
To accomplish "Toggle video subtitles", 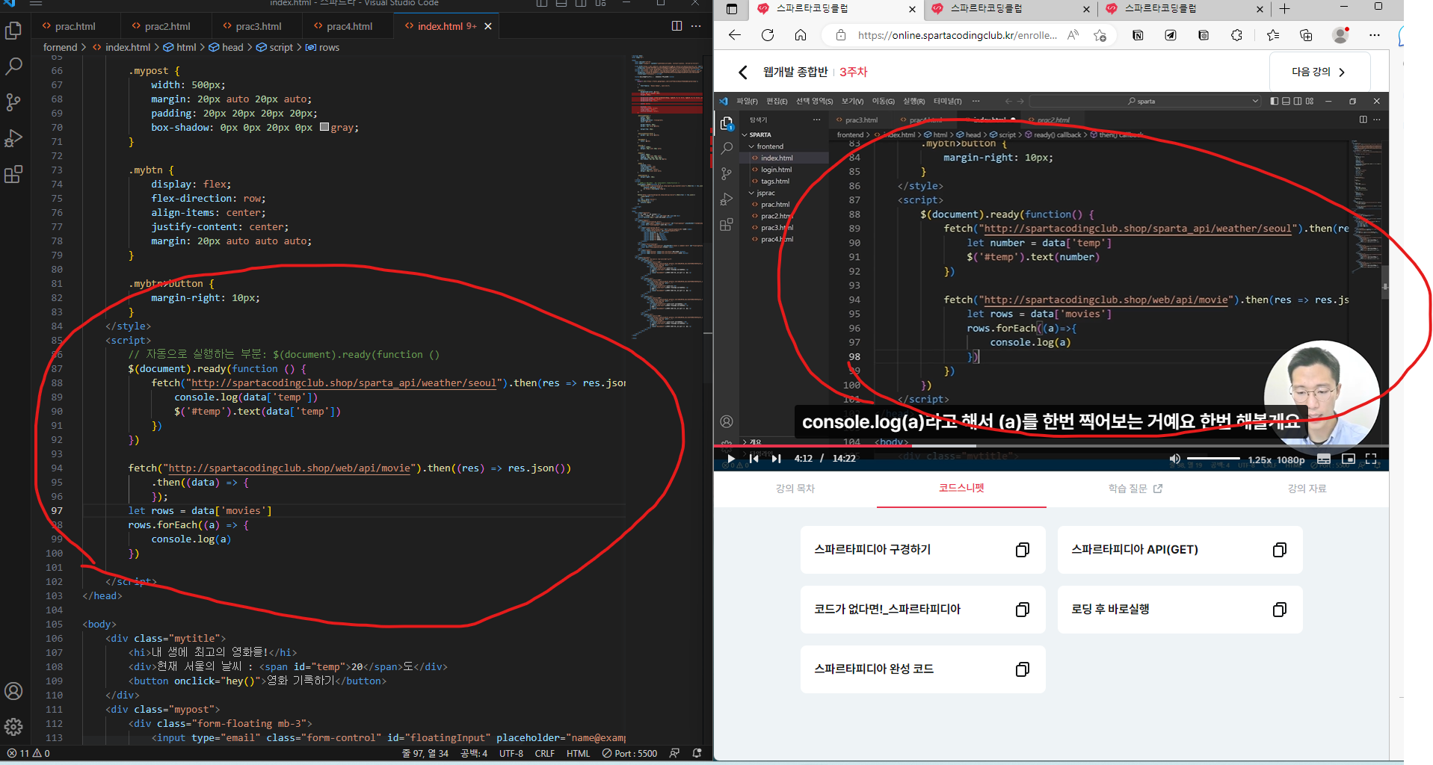I will click(1324, 459).
